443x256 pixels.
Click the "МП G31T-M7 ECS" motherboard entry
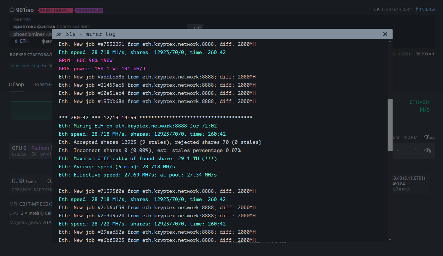[x=31, y=204]
